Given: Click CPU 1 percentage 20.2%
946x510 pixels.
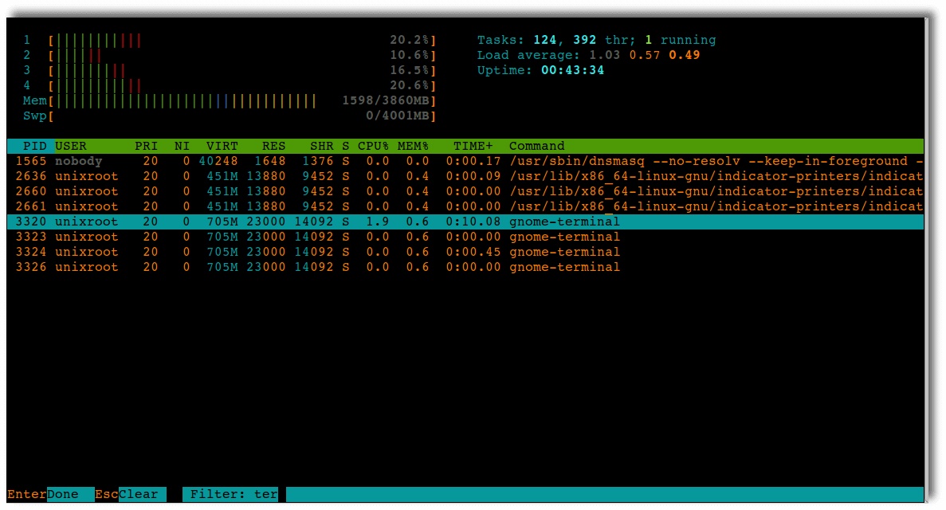Looking at the screenshot, I should click(x=410, y=41).
